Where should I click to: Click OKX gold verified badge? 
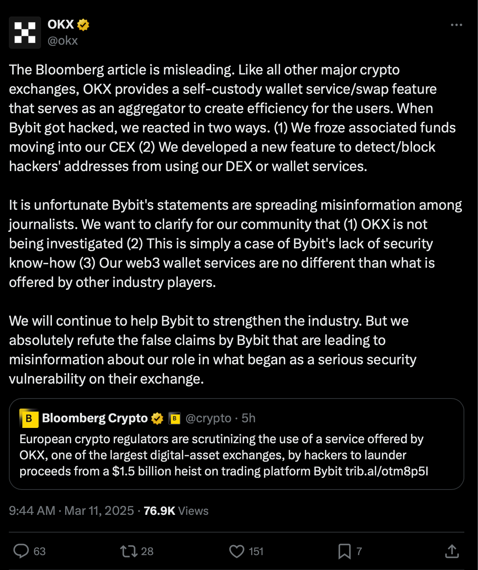coord(83,25)
